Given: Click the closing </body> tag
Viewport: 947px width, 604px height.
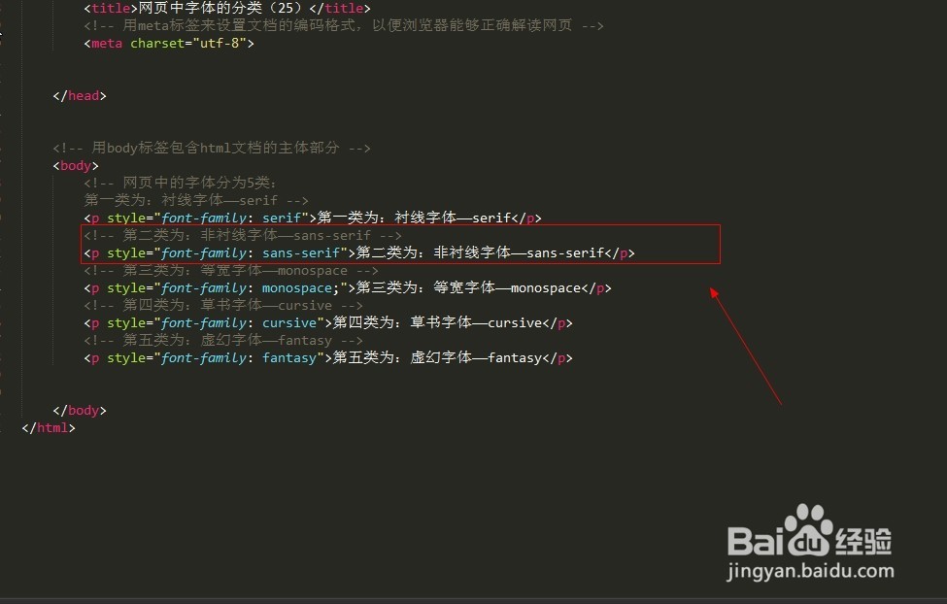Looking at the screenshot, I should point(80,411).
